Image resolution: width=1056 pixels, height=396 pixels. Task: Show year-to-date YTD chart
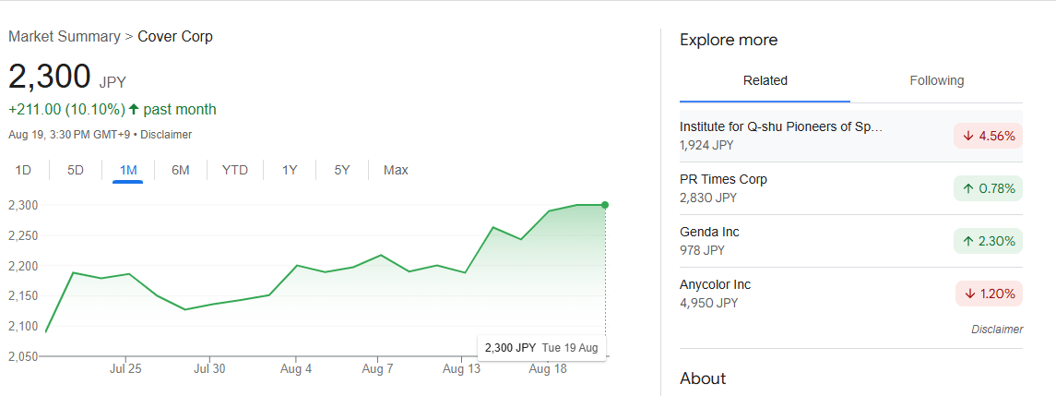235,170
